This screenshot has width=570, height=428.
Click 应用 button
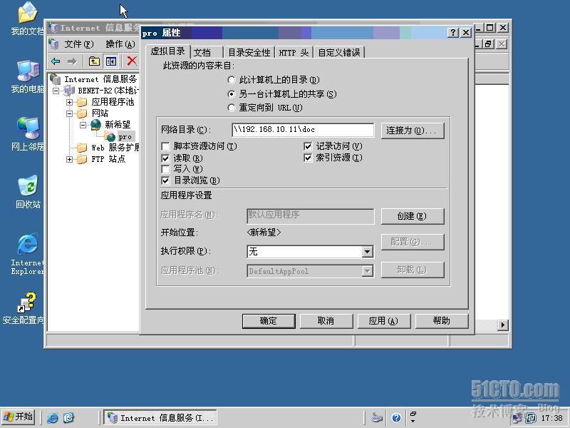(x=383, y=320)
